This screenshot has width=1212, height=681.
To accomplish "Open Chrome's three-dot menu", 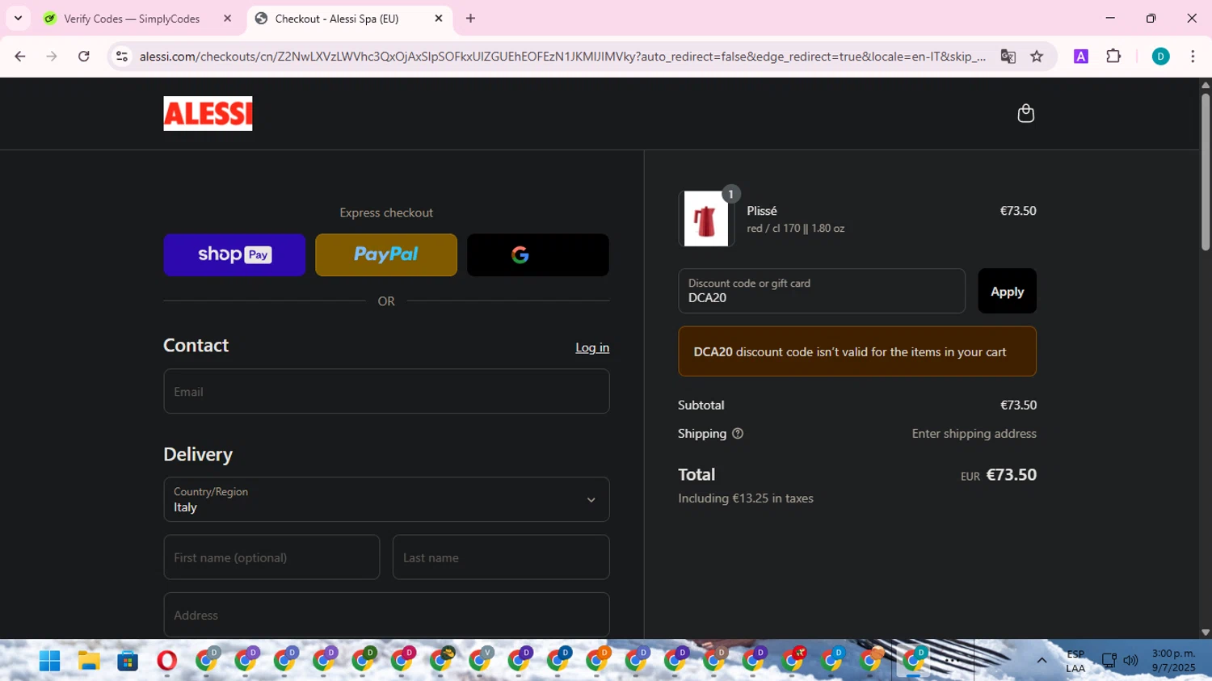I will (x=1193, y=57).
